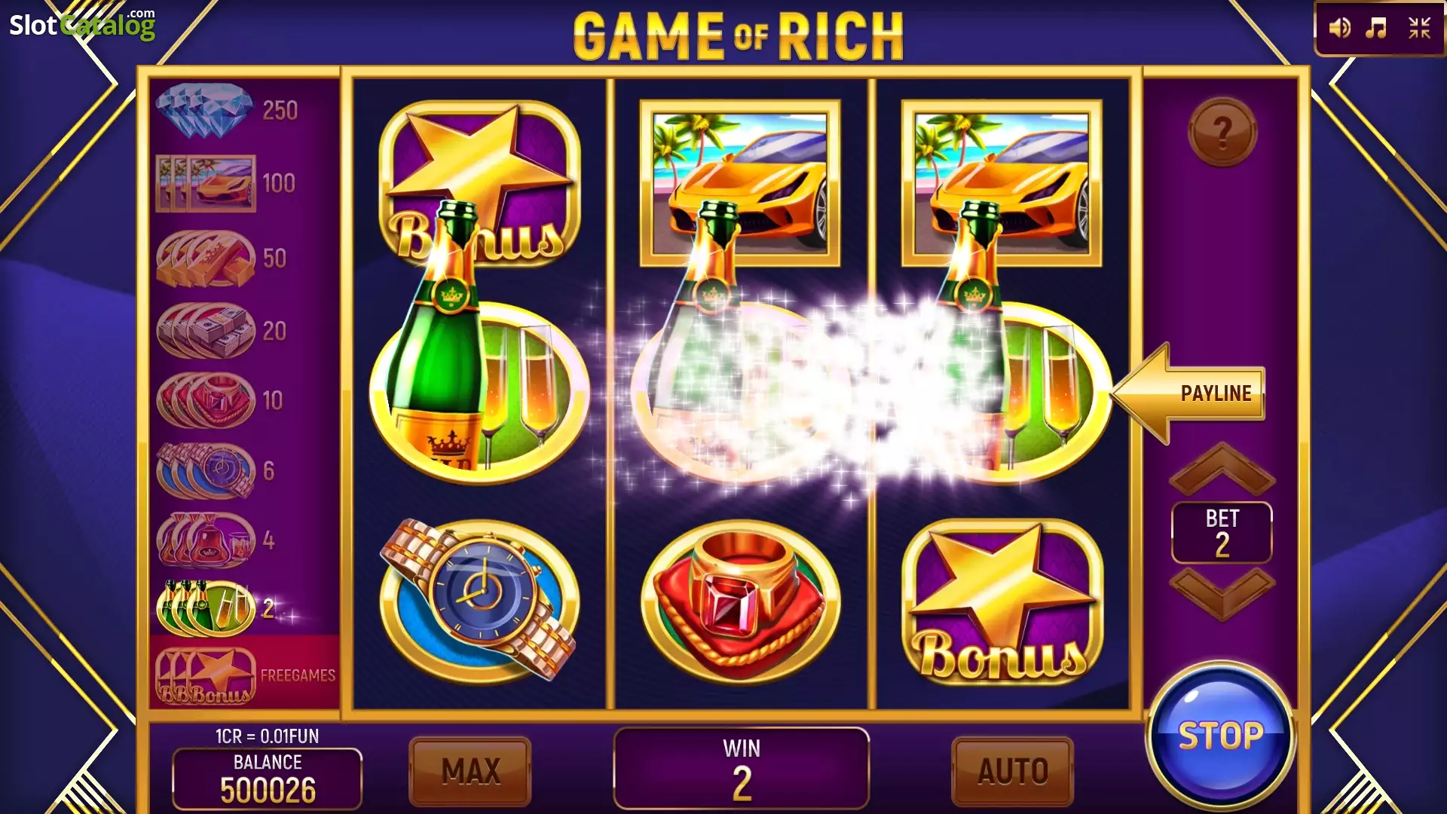Click the SlotCatalog.com logo link

[x=82, y=25]
